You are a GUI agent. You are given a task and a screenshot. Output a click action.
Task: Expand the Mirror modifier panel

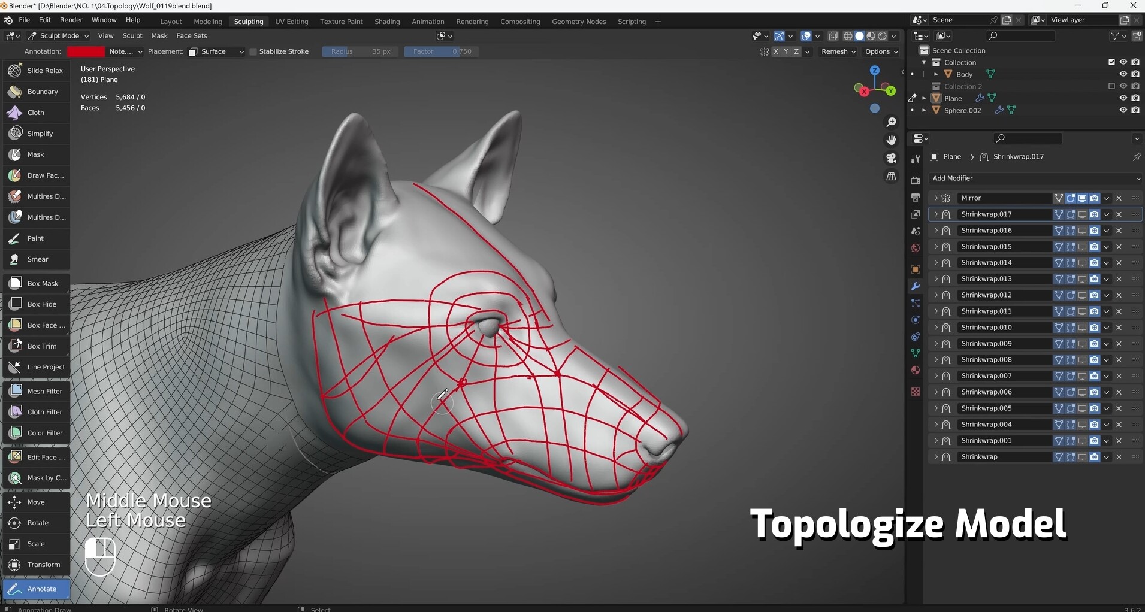click(x=936, y=198)
